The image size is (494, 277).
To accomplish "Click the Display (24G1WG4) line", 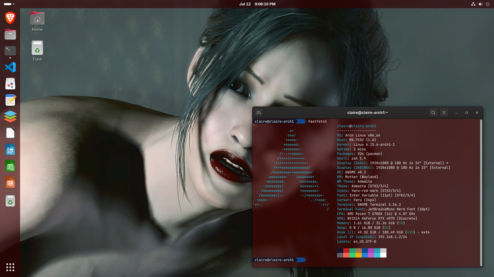I will pyautogui.click(x=394, y=168).
